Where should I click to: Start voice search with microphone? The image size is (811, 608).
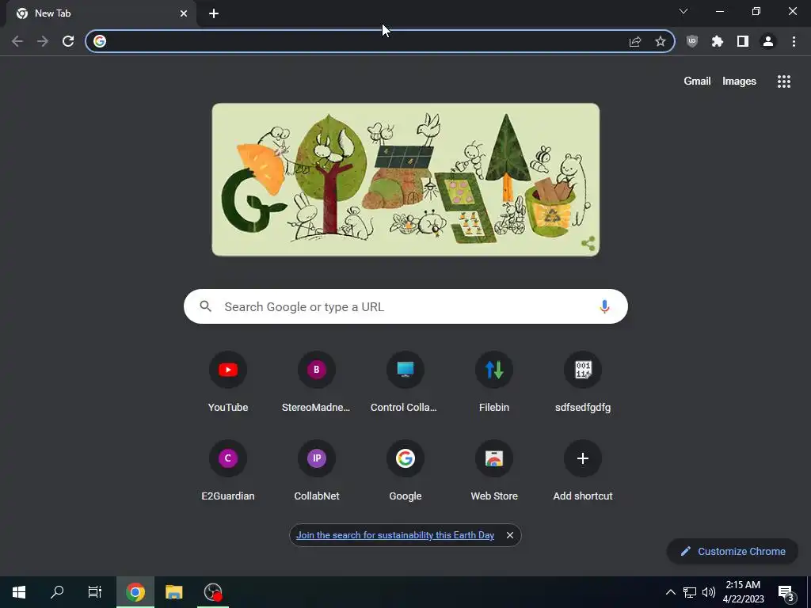coord(604,306)
